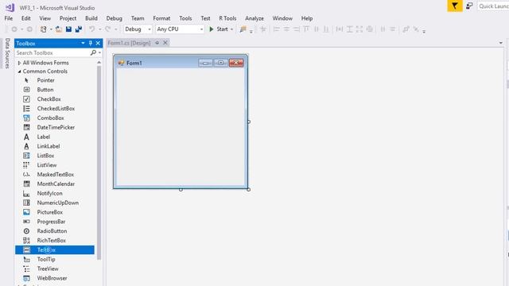Screen dimensions: 509x286
Task: Select the NumericUpDown control icon
Action: 26,203
